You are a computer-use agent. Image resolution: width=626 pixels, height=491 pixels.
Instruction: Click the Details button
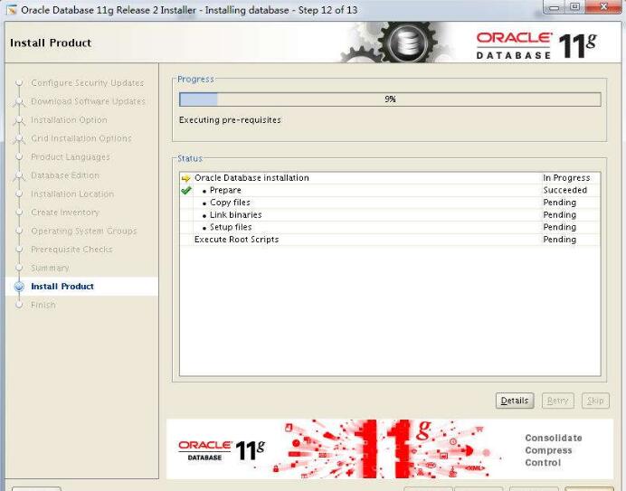click(x=515, y=401)
